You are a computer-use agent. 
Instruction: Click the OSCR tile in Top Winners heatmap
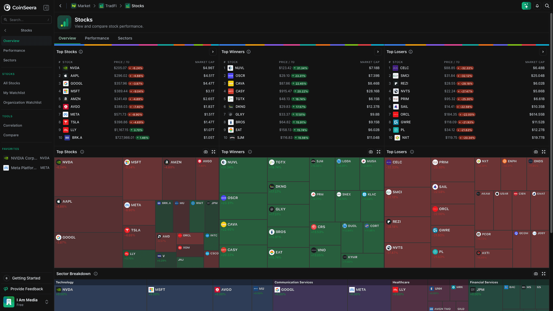[243, 206]
